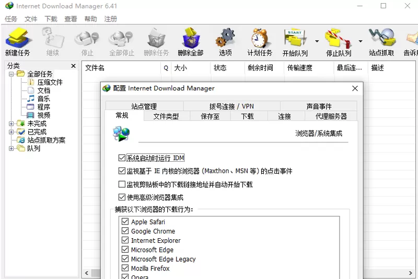
Task: Enable 监视剪贴板中的下载链接 checkbox
Action: [x=122, y=184]
